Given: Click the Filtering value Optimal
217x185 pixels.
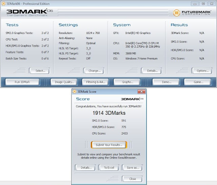Looking at the screenshot, I should (x=91, y=43).
